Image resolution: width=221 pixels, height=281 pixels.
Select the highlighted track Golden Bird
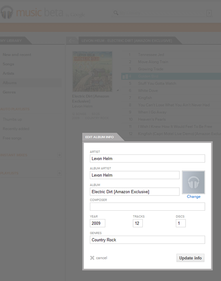coord(171,76)
